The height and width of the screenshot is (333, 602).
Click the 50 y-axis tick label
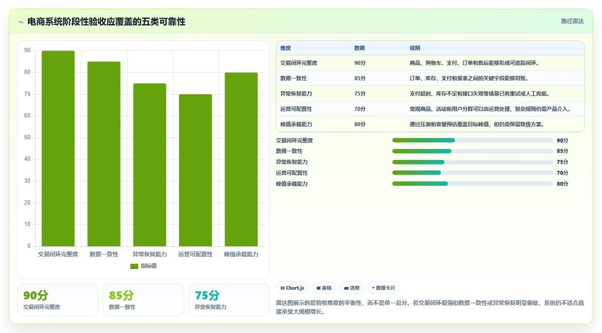[x=27, y=138]
